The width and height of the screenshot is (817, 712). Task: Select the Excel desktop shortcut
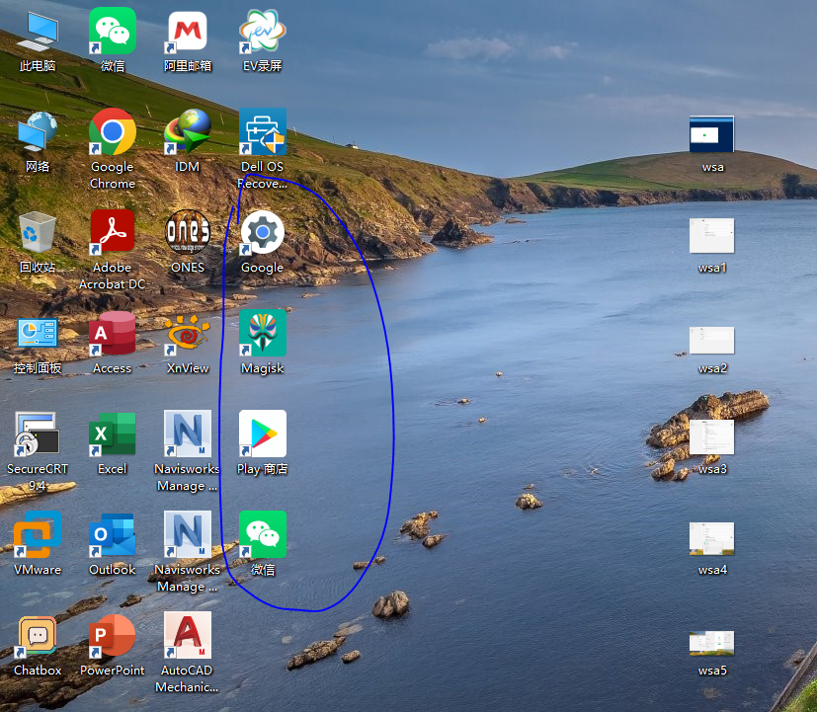(112, 435)
